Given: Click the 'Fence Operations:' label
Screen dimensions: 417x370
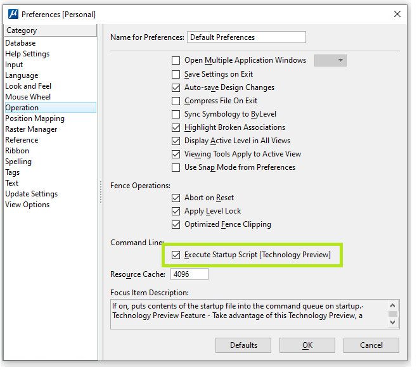Looking at the screenshot, I should [141, 186].
